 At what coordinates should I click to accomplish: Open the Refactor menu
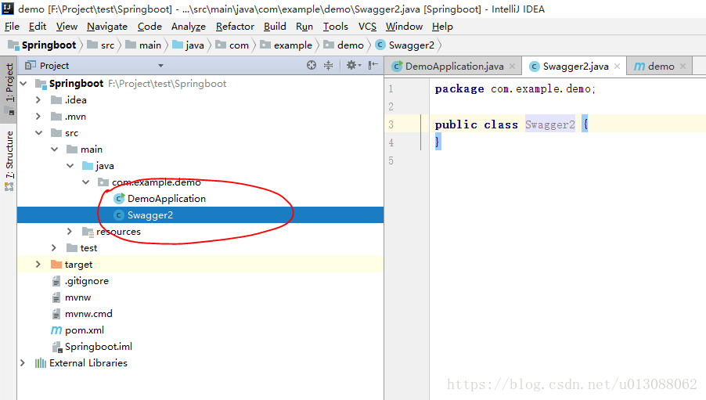[x=235, y=26]
